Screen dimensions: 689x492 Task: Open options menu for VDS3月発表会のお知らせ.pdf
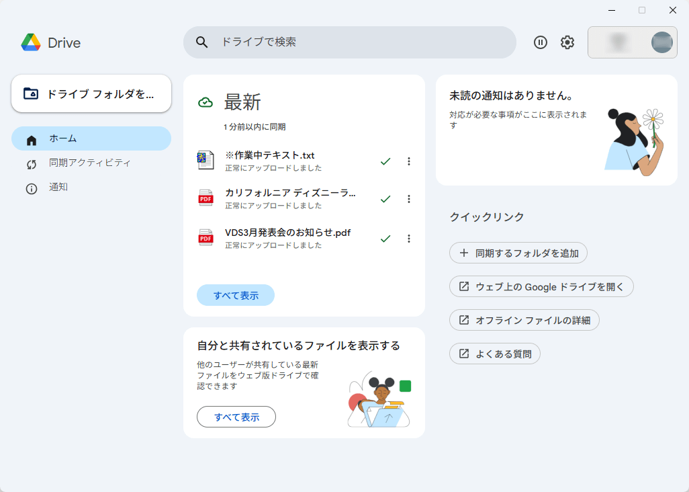(409, 238)
